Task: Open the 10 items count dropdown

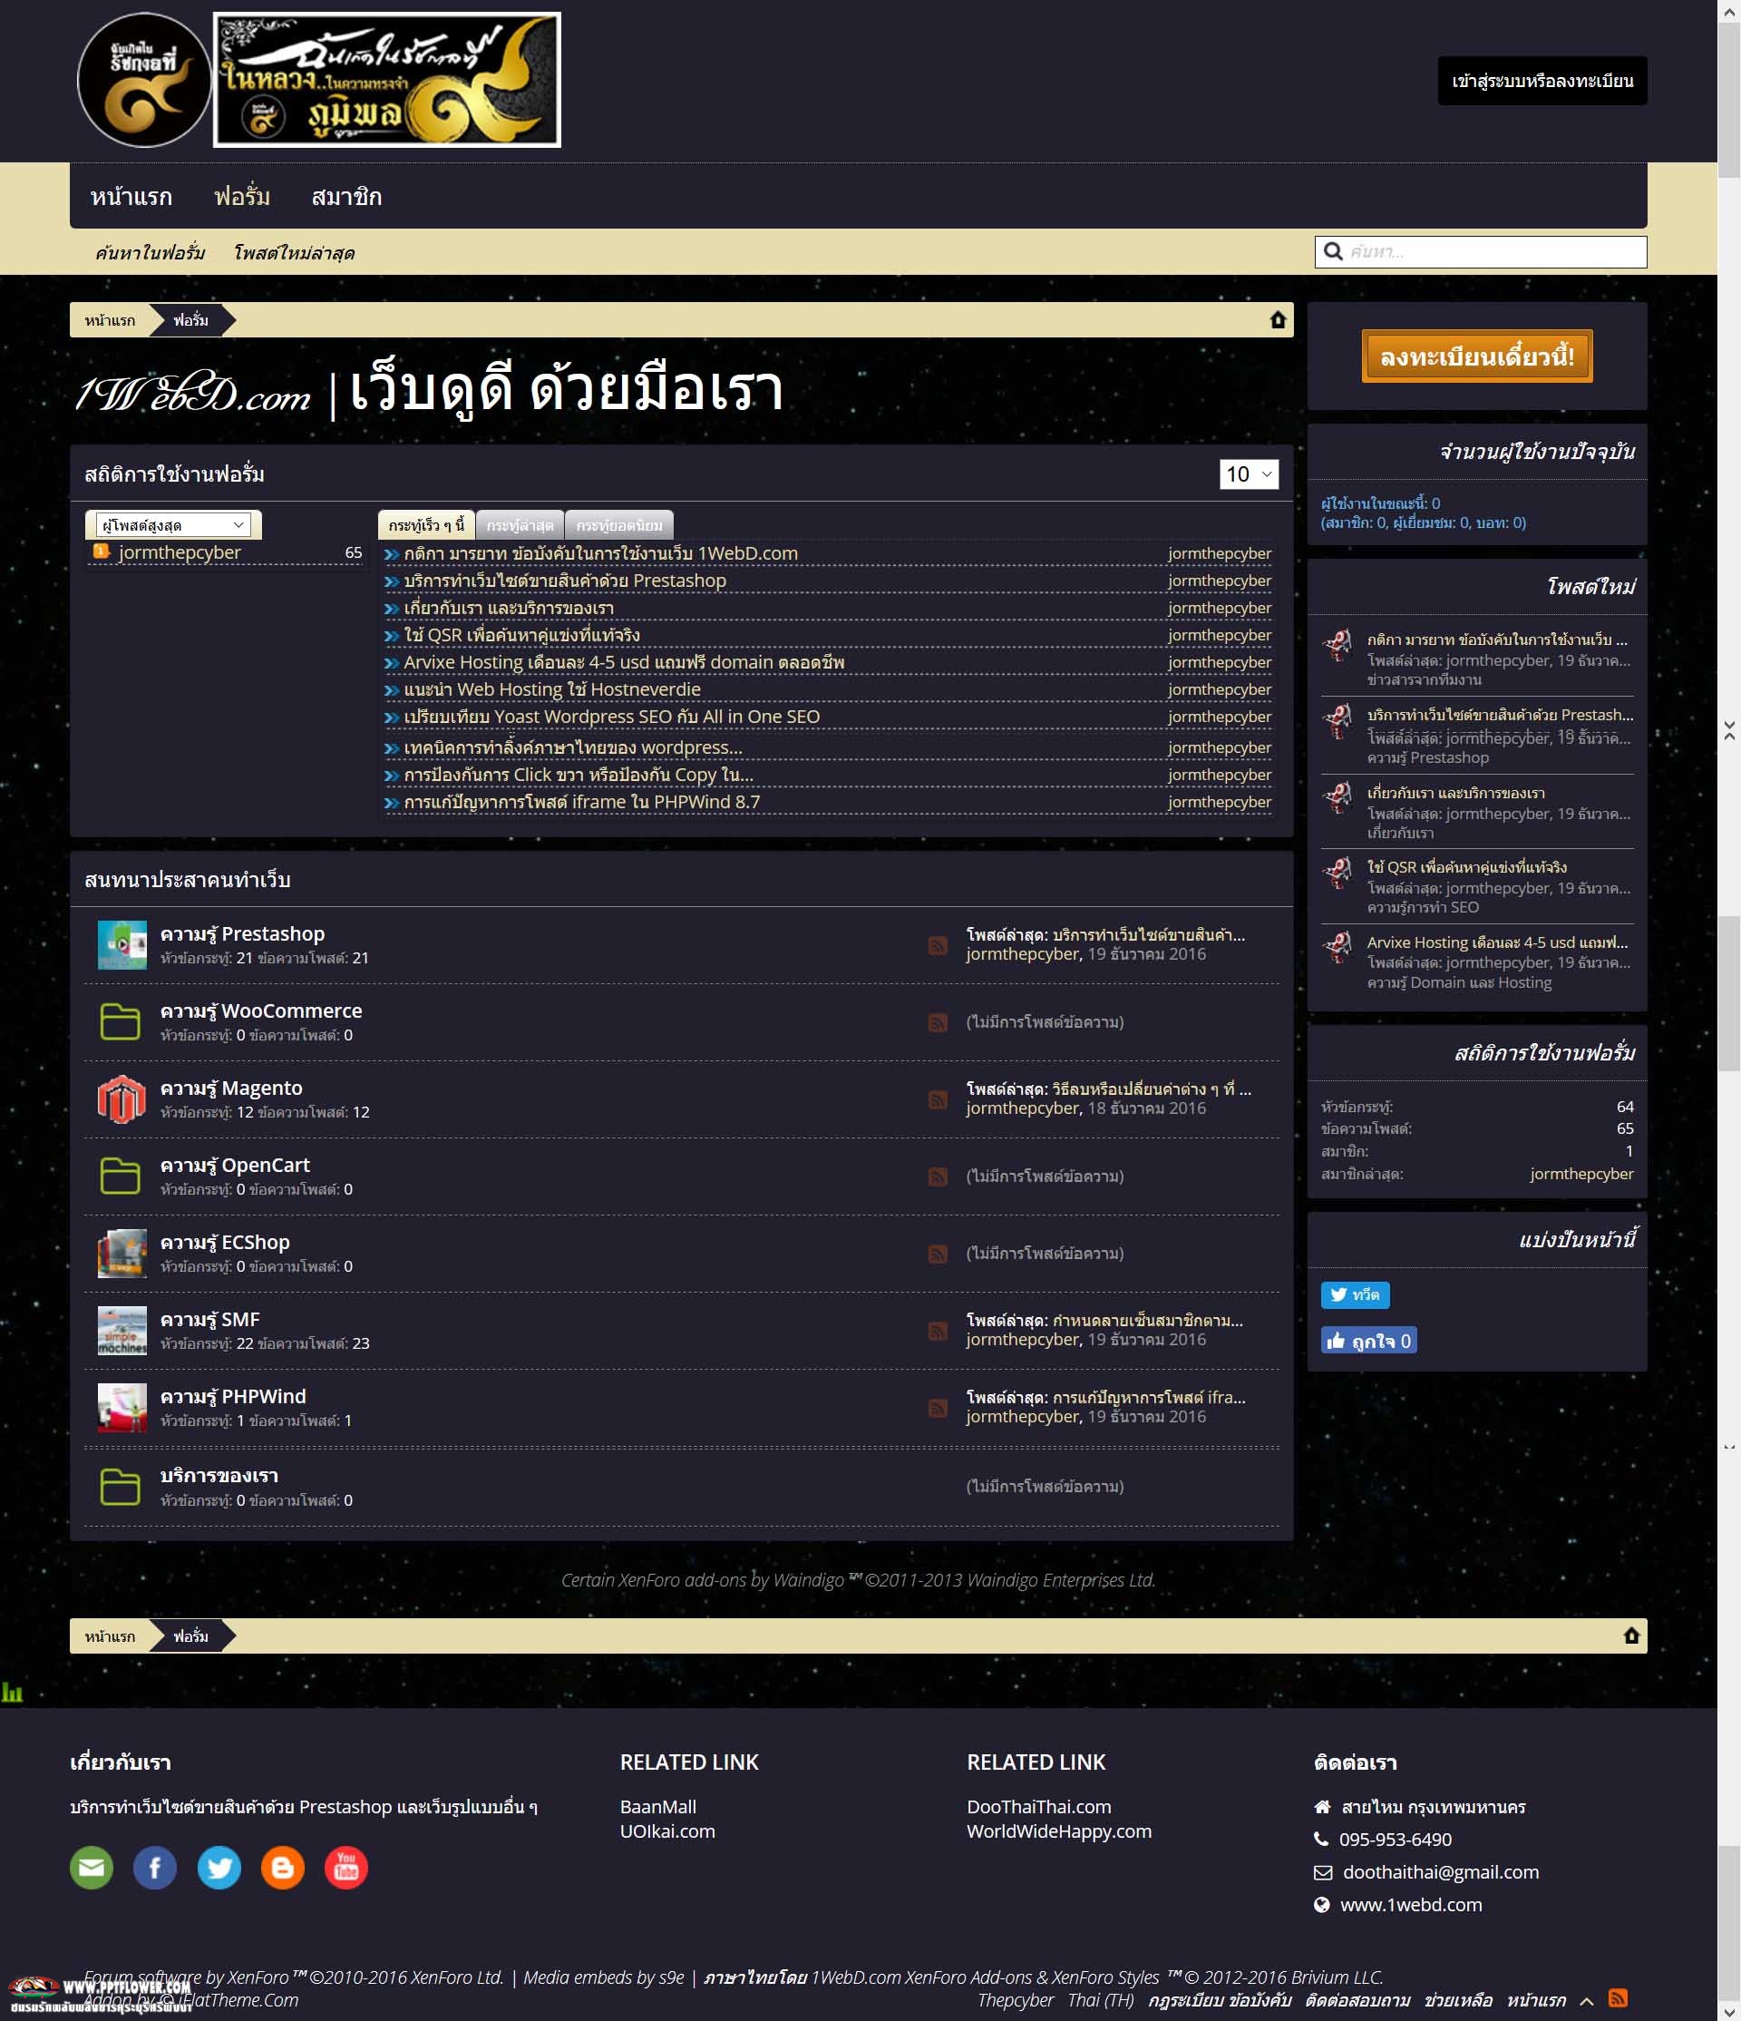Action: point(1248,474)
